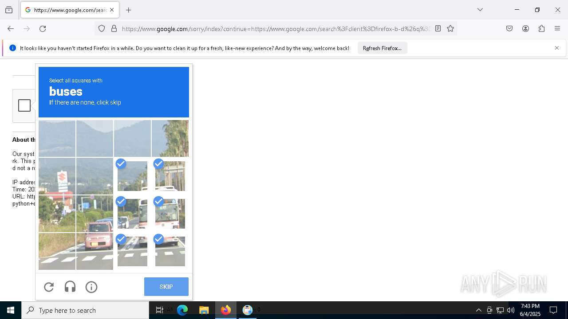Expand the list all tabs dropdown
The image size is (568, 319).
pos(480,10)
